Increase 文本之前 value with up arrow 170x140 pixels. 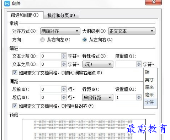coord(64,55)
